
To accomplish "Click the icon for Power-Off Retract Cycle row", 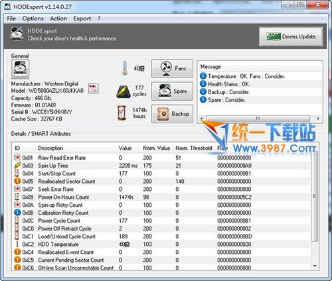I will tap(17, 228).
